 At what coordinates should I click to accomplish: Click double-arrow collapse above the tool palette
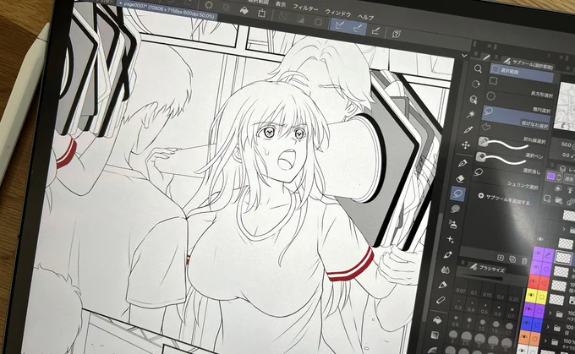tap(490, 46)
